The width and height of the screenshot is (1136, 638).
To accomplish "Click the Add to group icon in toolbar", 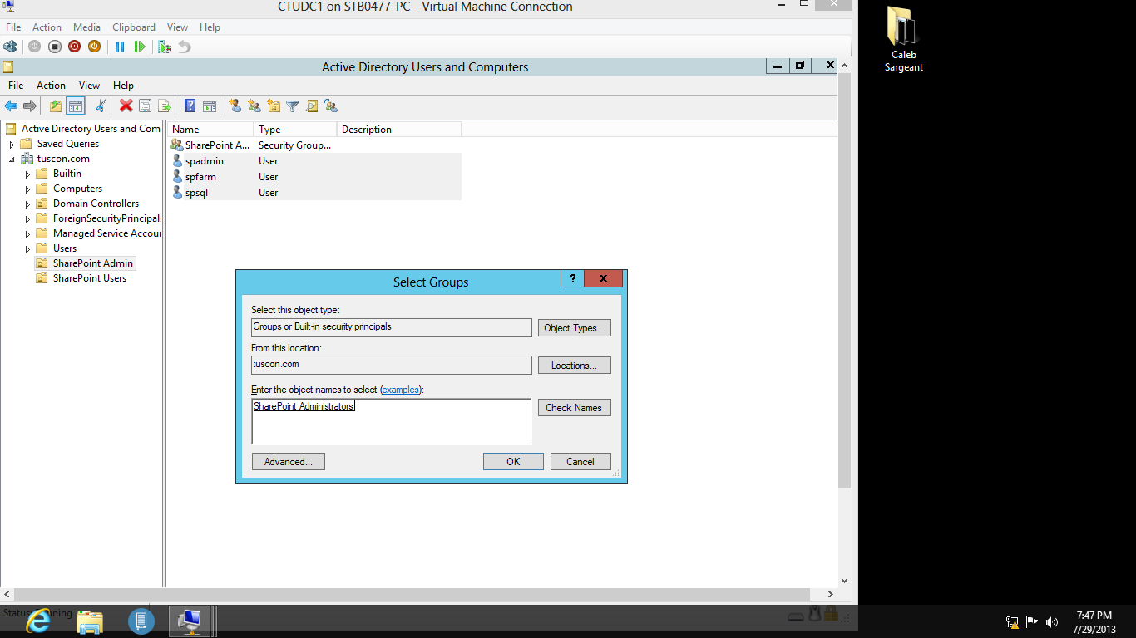I will tap(331, 106).
